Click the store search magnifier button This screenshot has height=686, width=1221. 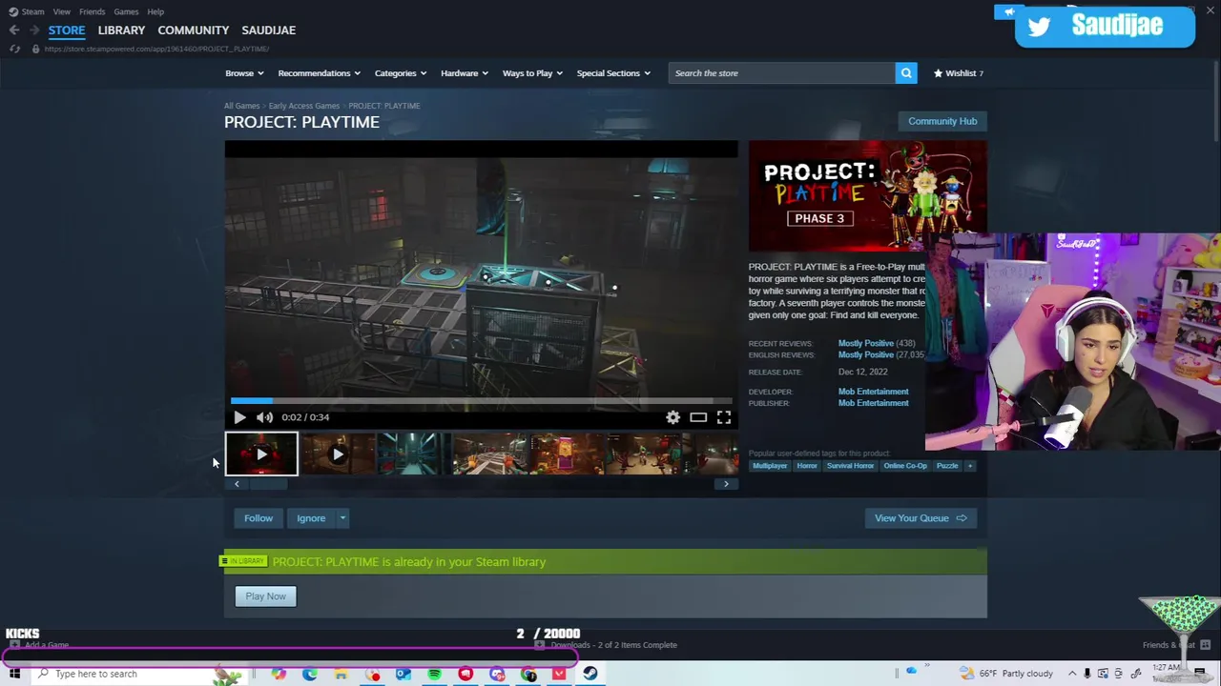point(906,73)
